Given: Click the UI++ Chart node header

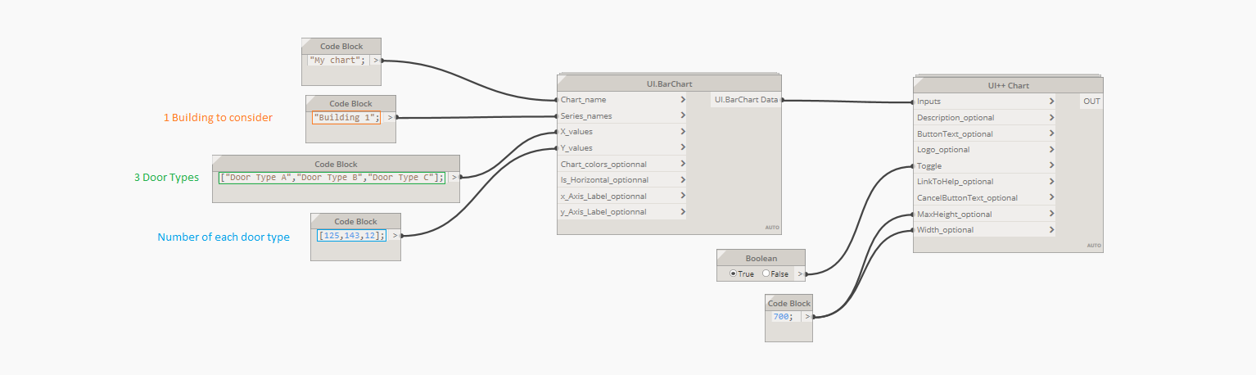Looking at the screenshot, I should click(1008, 85).
